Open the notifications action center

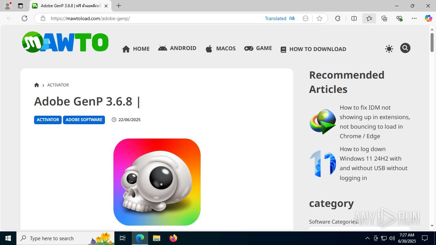425,238
